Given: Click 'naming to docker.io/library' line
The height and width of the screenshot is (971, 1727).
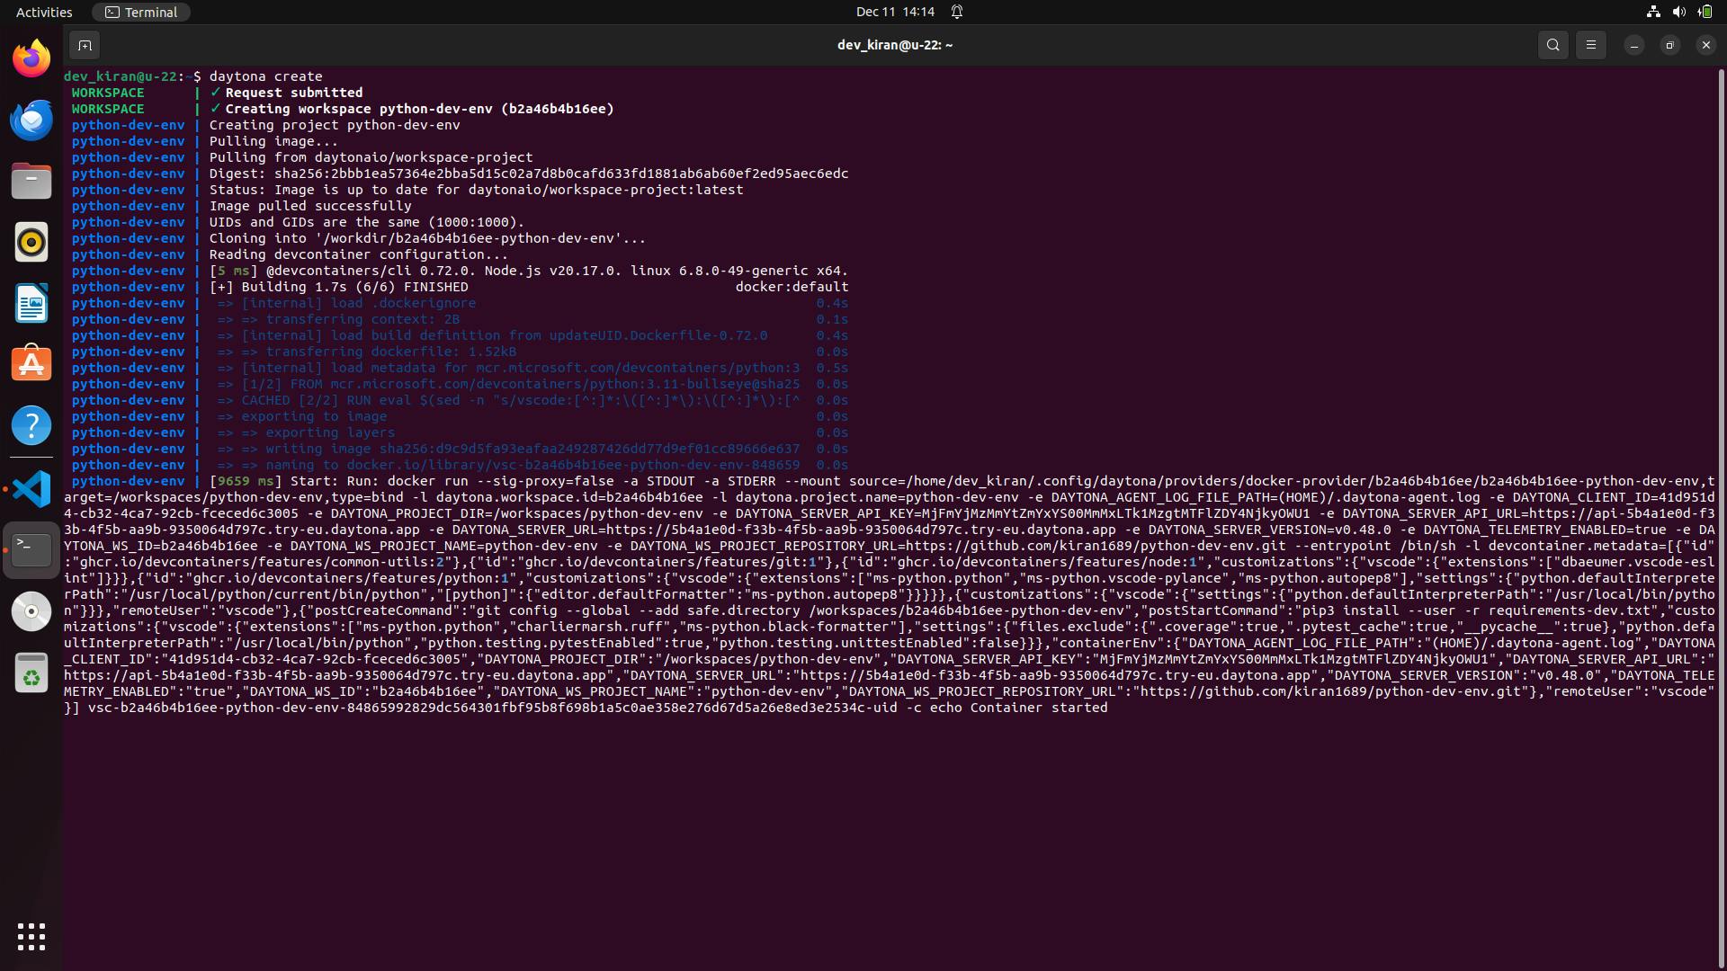Looking at the screenshot, I should 508,465.
